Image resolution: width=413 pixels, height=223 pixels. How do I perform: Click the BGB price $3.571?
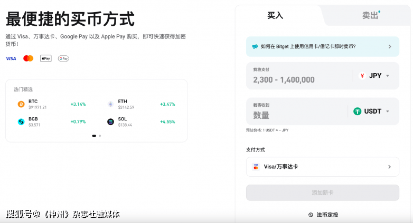coord(34,125)
